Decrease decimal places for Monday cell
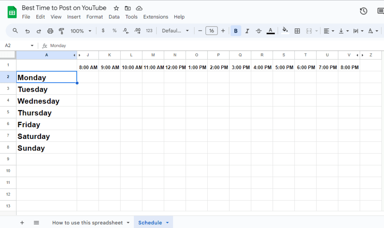This screenshot has width=384, height=228. pyautogui.click(x=126, y=31)
